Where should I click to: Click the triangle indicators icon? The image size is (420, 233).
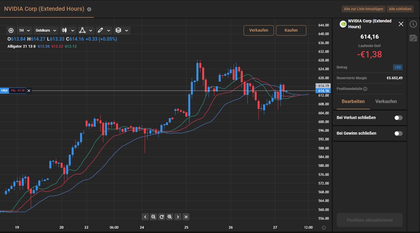(x=82, y=30)
